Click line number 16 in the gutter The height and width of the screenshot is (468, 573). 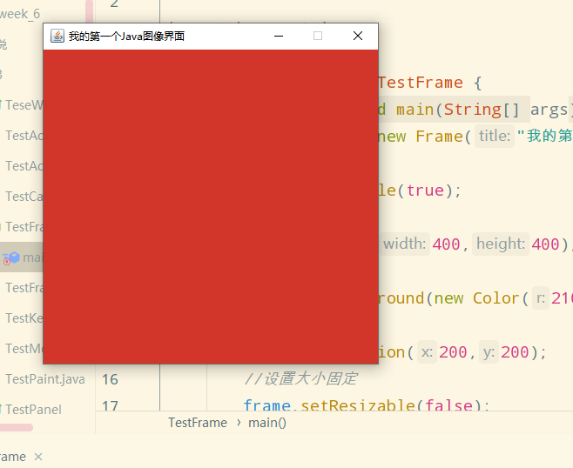pos(110,379)
